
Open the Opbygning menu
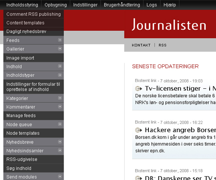tap(56, 5)
